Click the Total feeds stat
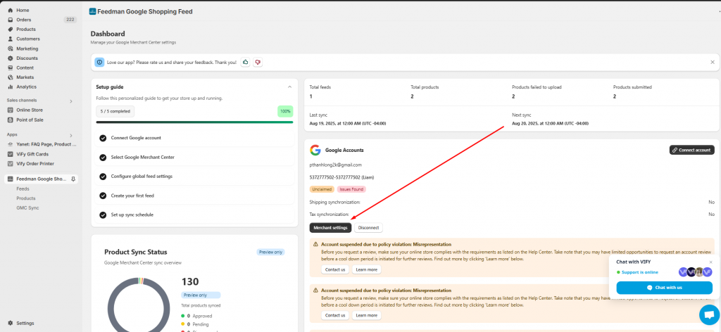This screenshot has width=721, height=332. (320, 92)
